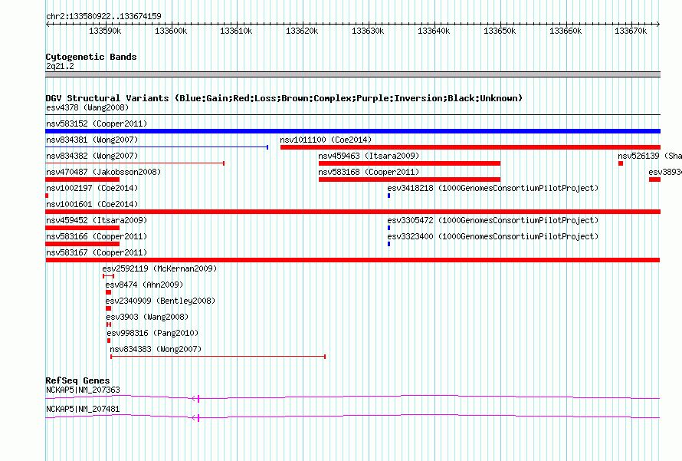Click the red bar under nsv583168

(x=409, y=179)
